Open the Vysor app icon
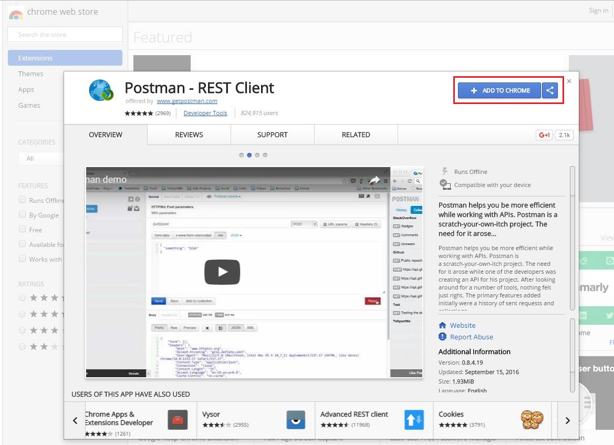The image size is (614, 445). point(296,420)
